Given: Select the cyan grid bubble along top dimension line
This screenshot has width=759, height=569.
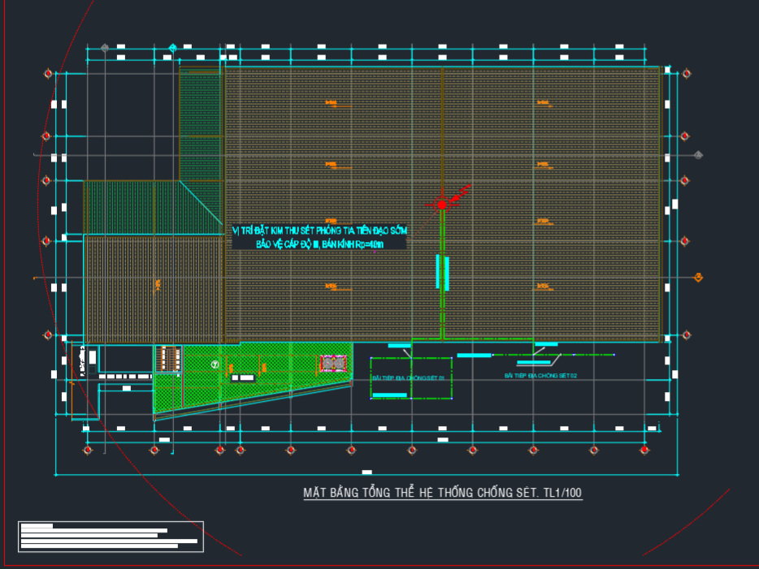Looking at the screenshot, I should tap(172, 49).
